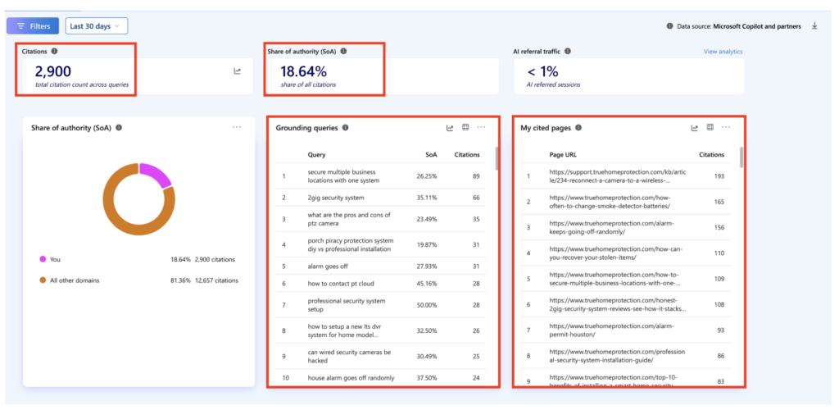Click the info icon beside Data source
This screenshot has height=410, width=839.
click(669, 25)
